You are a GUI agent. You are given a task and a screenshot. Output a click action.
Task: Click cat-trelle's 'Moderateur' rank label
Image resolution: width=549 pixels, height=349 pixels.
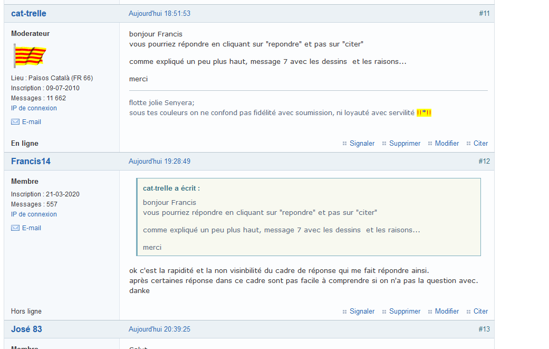(31, 34)
